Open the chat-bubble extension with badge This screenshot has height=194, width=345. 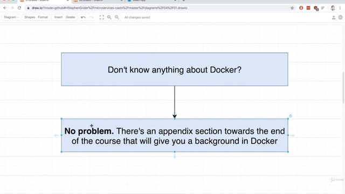tap(316, 9)
